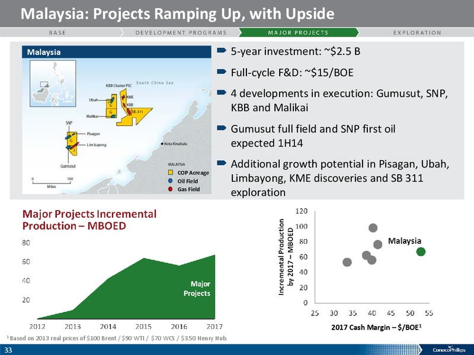Click the green Malaysia data point
Image resolution: width=474 pixels, height=355 pixels.
tap(421, 251)
